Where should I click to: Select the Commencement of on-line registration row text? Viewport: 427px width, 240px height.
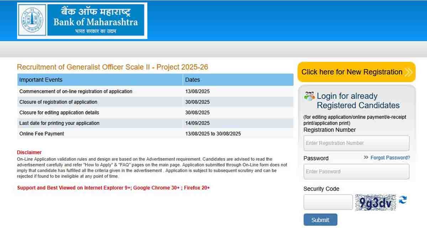point(76,91)
